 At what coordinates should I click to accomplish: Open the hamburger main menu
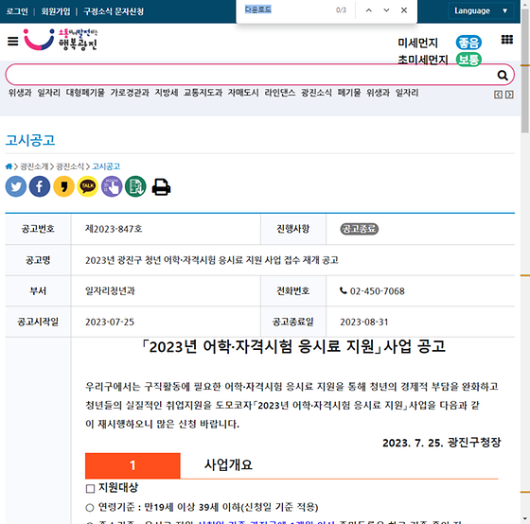(13, 42)
